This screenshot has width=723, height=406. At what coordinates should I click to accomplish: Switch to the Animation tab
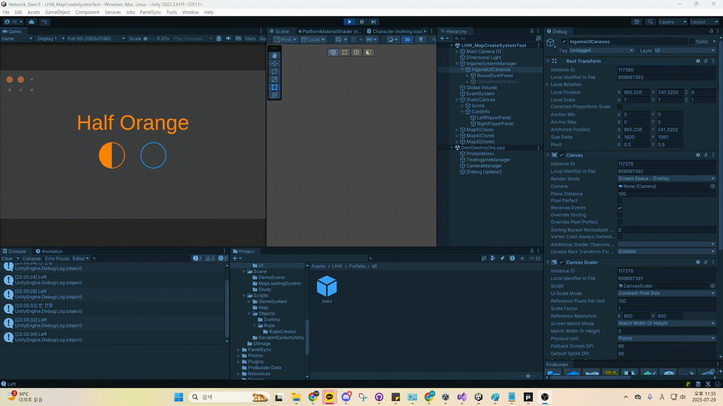[49, 251]
